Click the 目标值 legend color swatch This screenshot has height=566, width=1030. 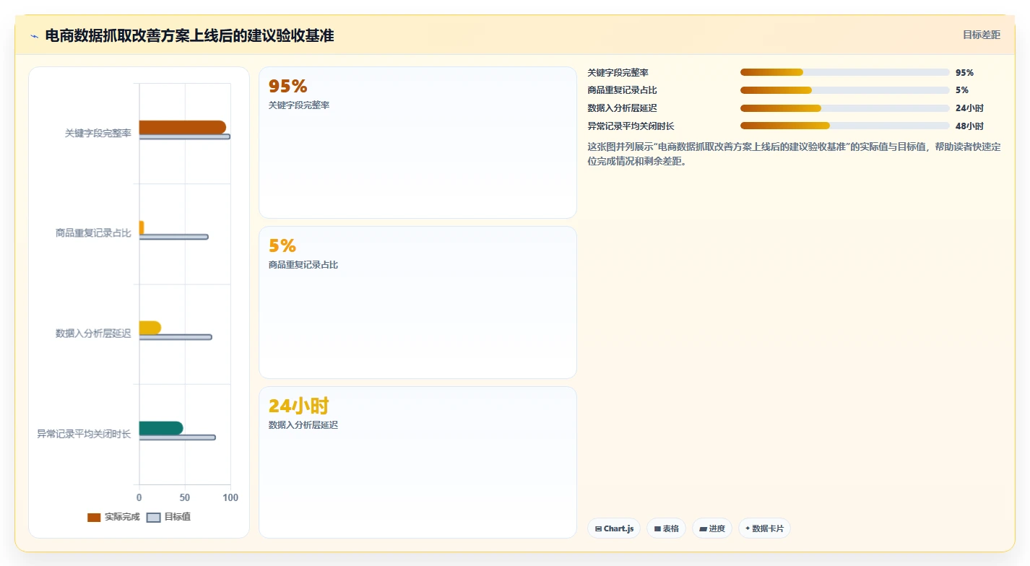click(x=153, y=518)
